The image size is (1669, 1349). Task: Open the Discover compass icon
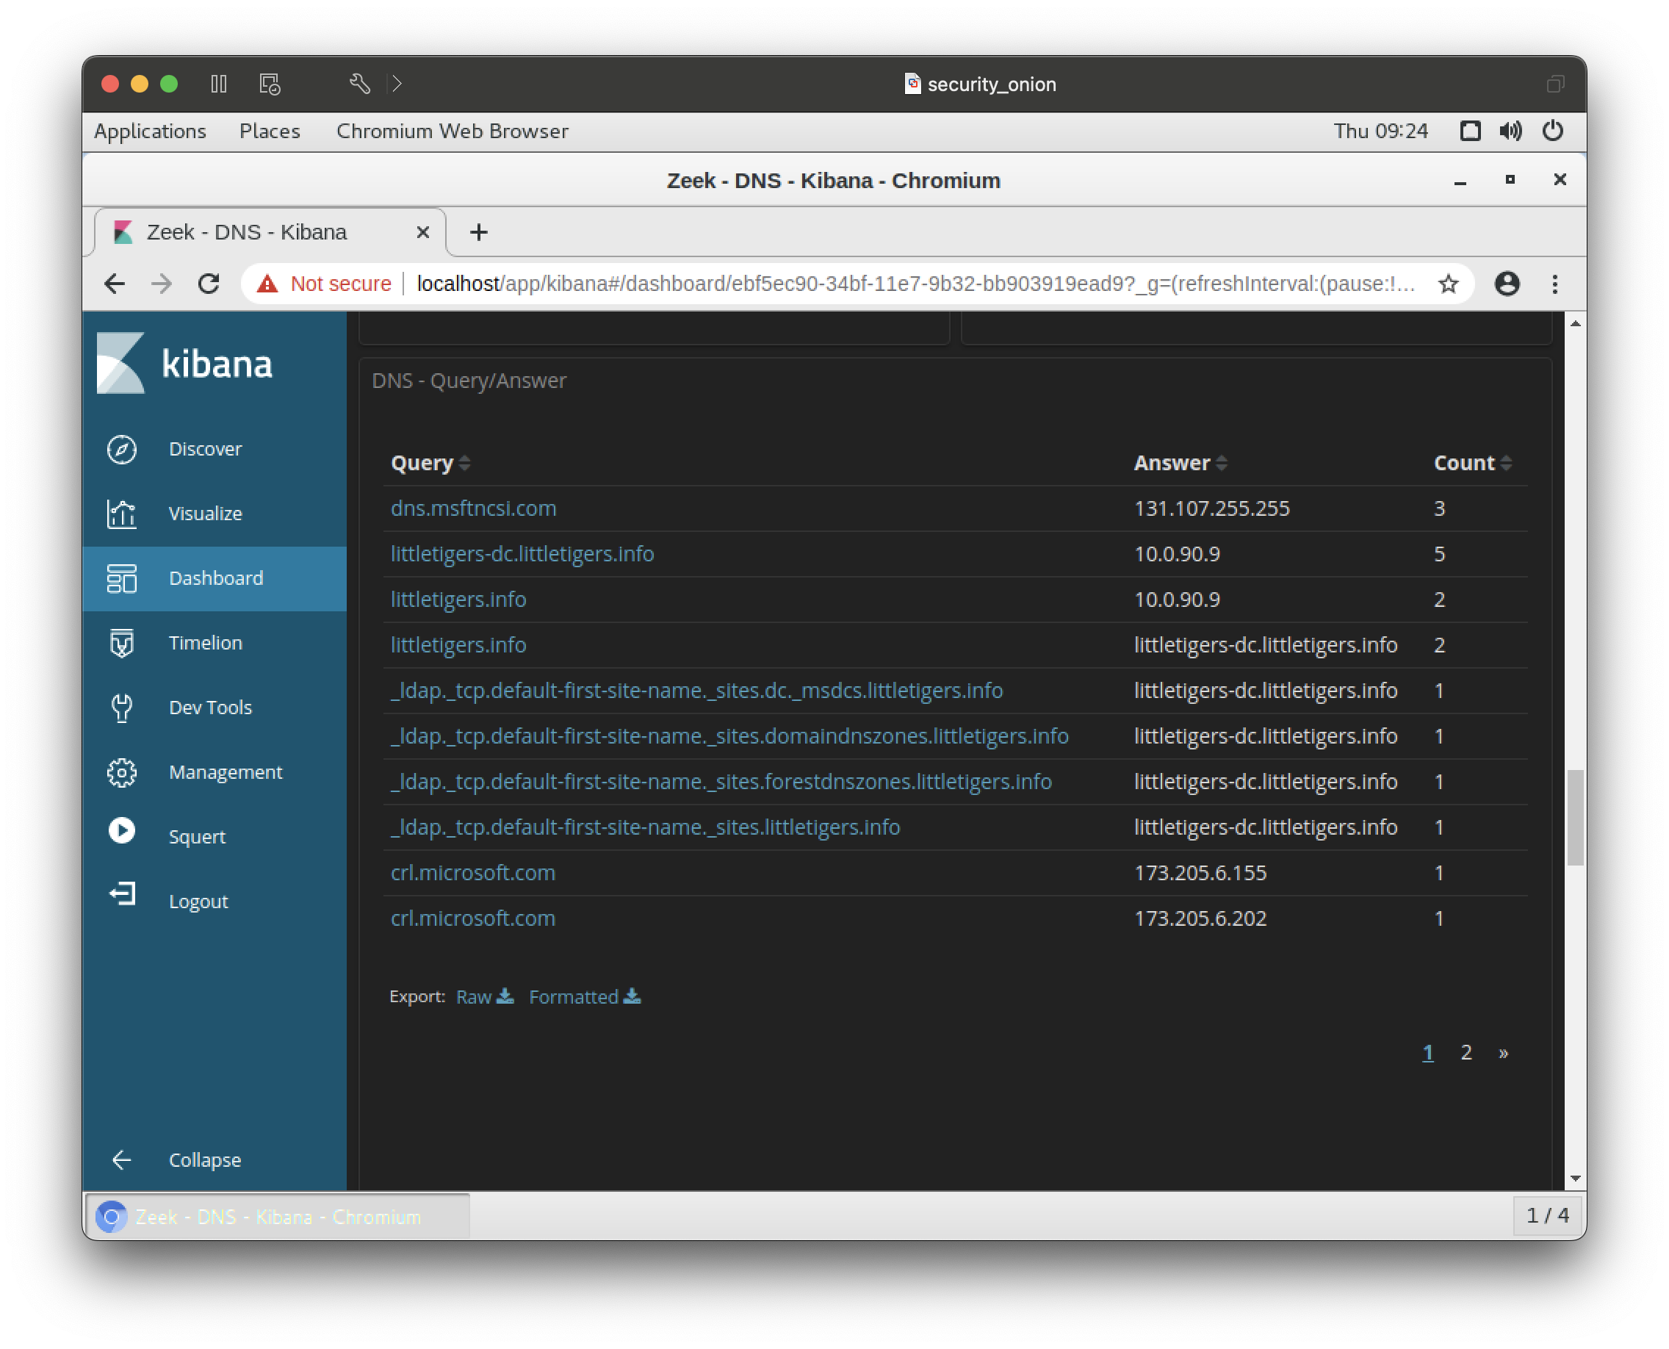point(122,449)
